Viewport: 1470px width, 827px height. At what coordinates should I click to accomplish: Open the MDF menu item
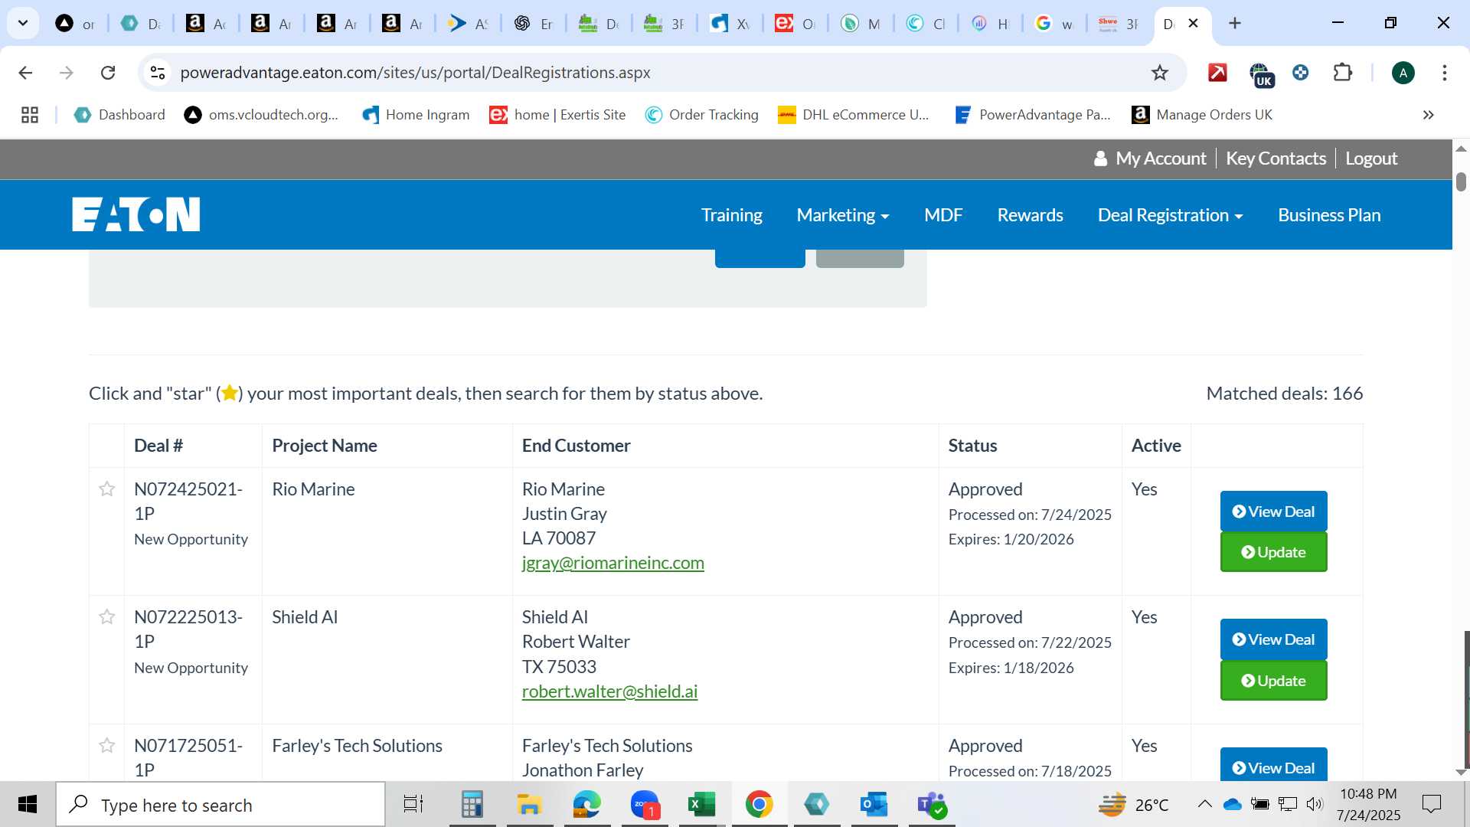coord(943,215)
